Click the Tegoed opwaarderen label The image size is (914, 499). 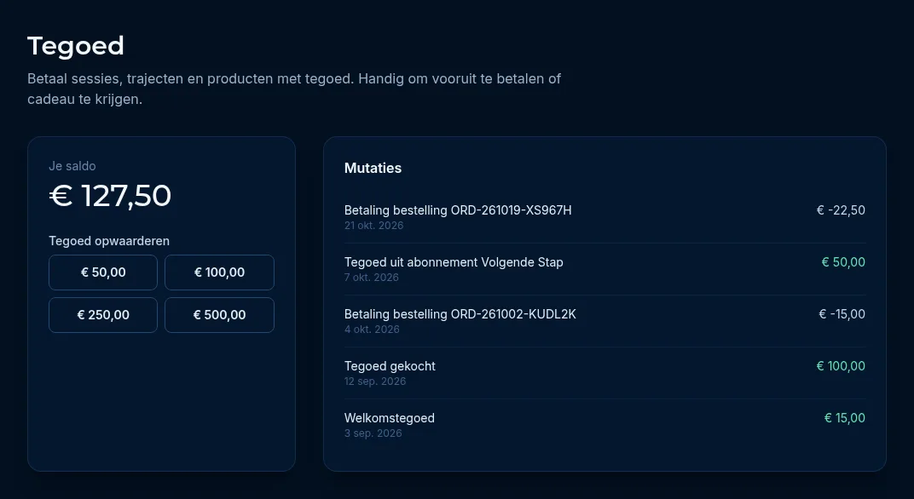tap(109, 241)
